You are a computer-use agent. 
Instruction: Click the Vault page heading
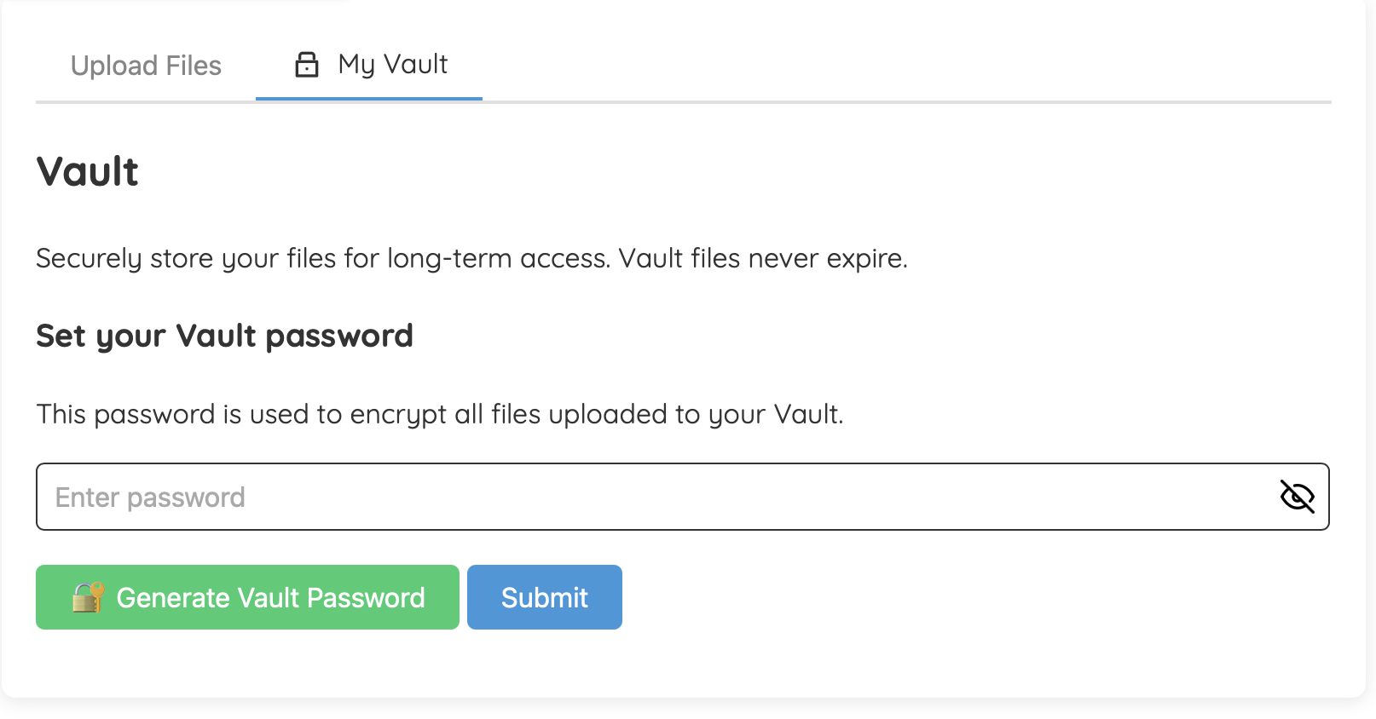tap(86, 171)
